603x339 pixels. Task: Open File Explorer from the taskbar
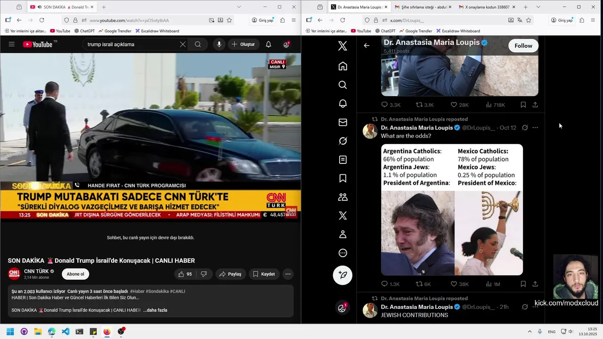[38, 331]
